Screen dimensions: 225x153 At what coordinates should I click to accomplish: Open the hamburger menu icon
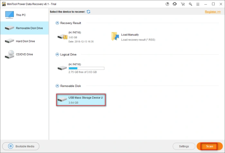pos(198,4)
